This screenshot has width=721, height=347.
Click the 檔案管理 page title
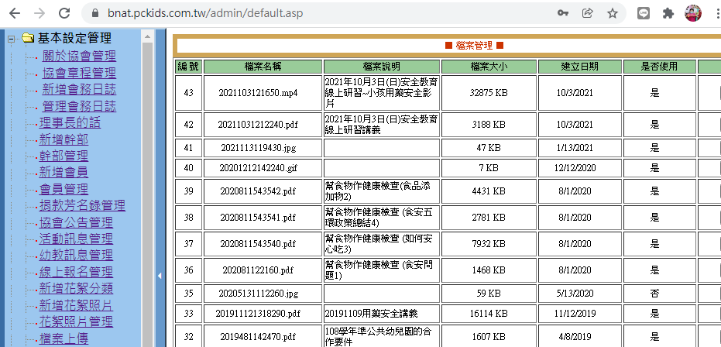pos(474,46)
